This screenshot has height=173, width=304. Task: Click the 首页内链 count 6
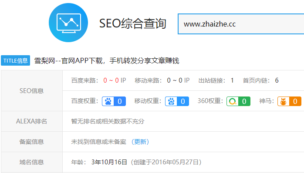tap(277, 80)
